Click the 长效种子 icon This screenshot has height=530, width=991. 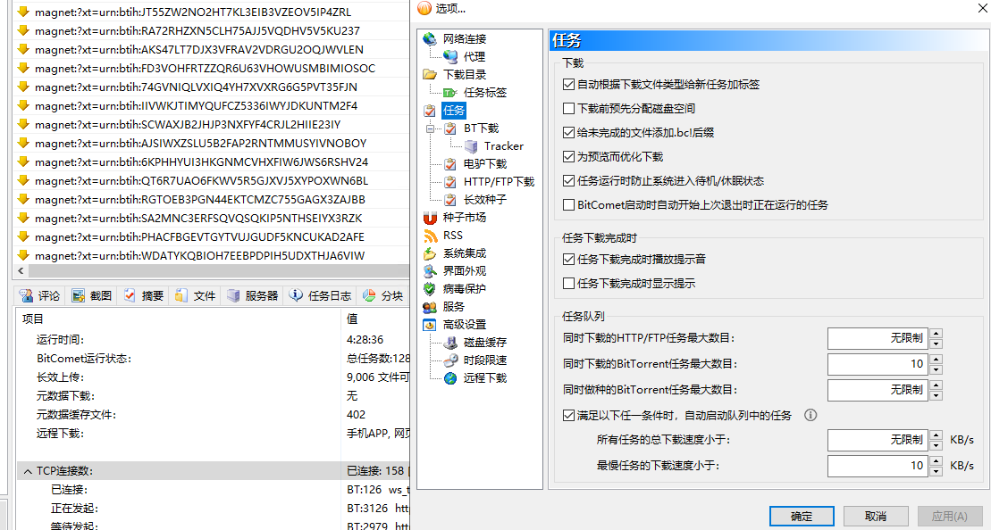450,199
